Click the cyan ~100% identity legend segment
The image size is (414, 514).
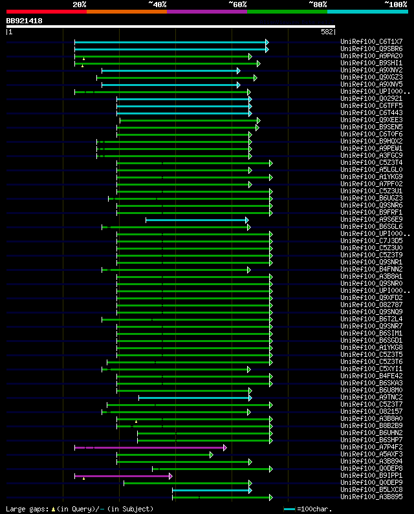[x=367, y=12]
